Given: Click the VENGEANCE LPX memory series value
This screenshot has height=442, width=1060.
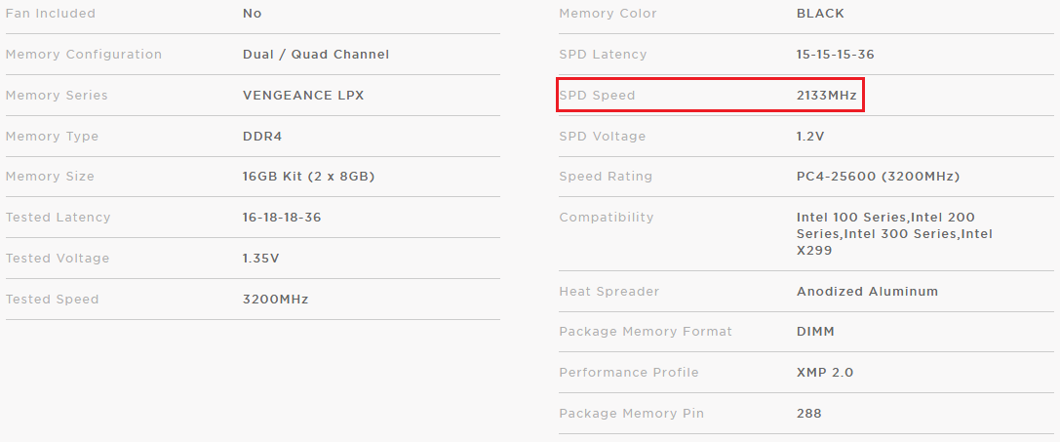Looking at the screenshot, I should pyautogui.click(x=303, y=96).
